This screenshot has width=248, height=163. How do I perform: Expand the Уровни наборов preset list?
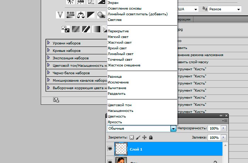point(49,43)
